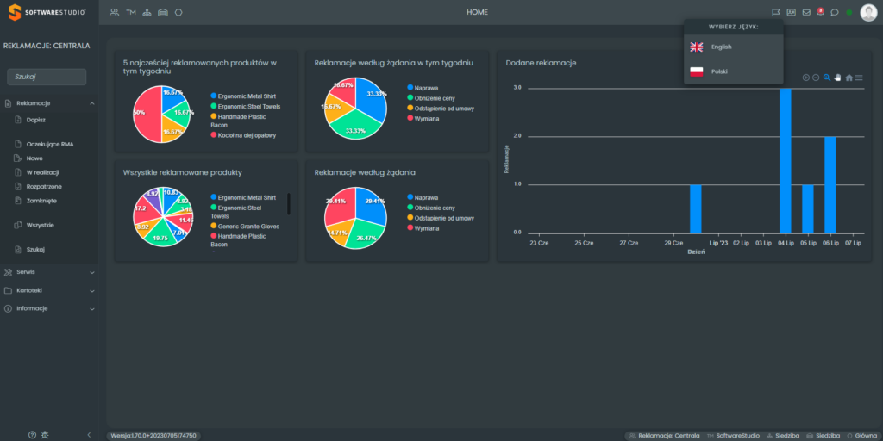Open the notifications bell with red badge
Image resolution: width=883 pixels, height=441 pixels.
point(820,12)
